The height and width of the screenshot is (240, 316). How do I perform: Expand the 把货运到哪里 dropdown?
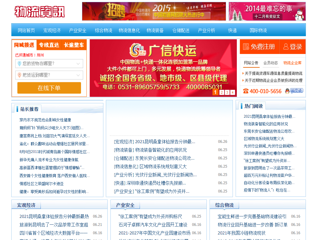pyautogui.click(x=49, y=75)
